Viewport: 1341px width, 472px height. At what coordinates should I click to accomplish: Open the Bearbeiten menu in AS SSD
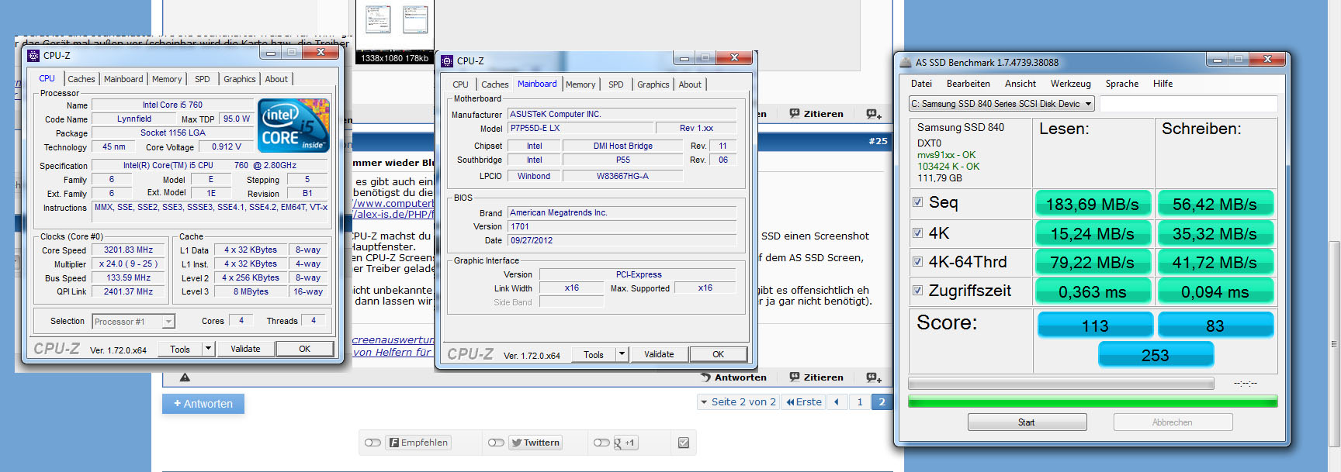pyautogui.click(x=968, y=84)
